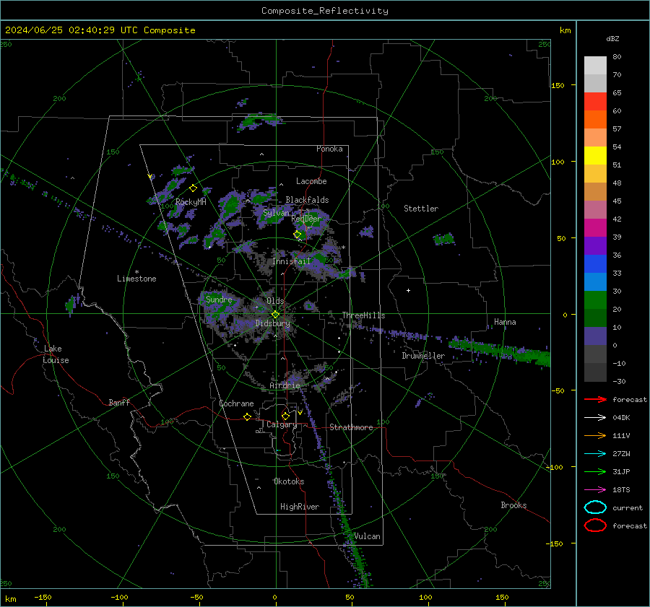Click the dBZ legend heading
The width and height of the screenshot is (650, 607).
612,39
